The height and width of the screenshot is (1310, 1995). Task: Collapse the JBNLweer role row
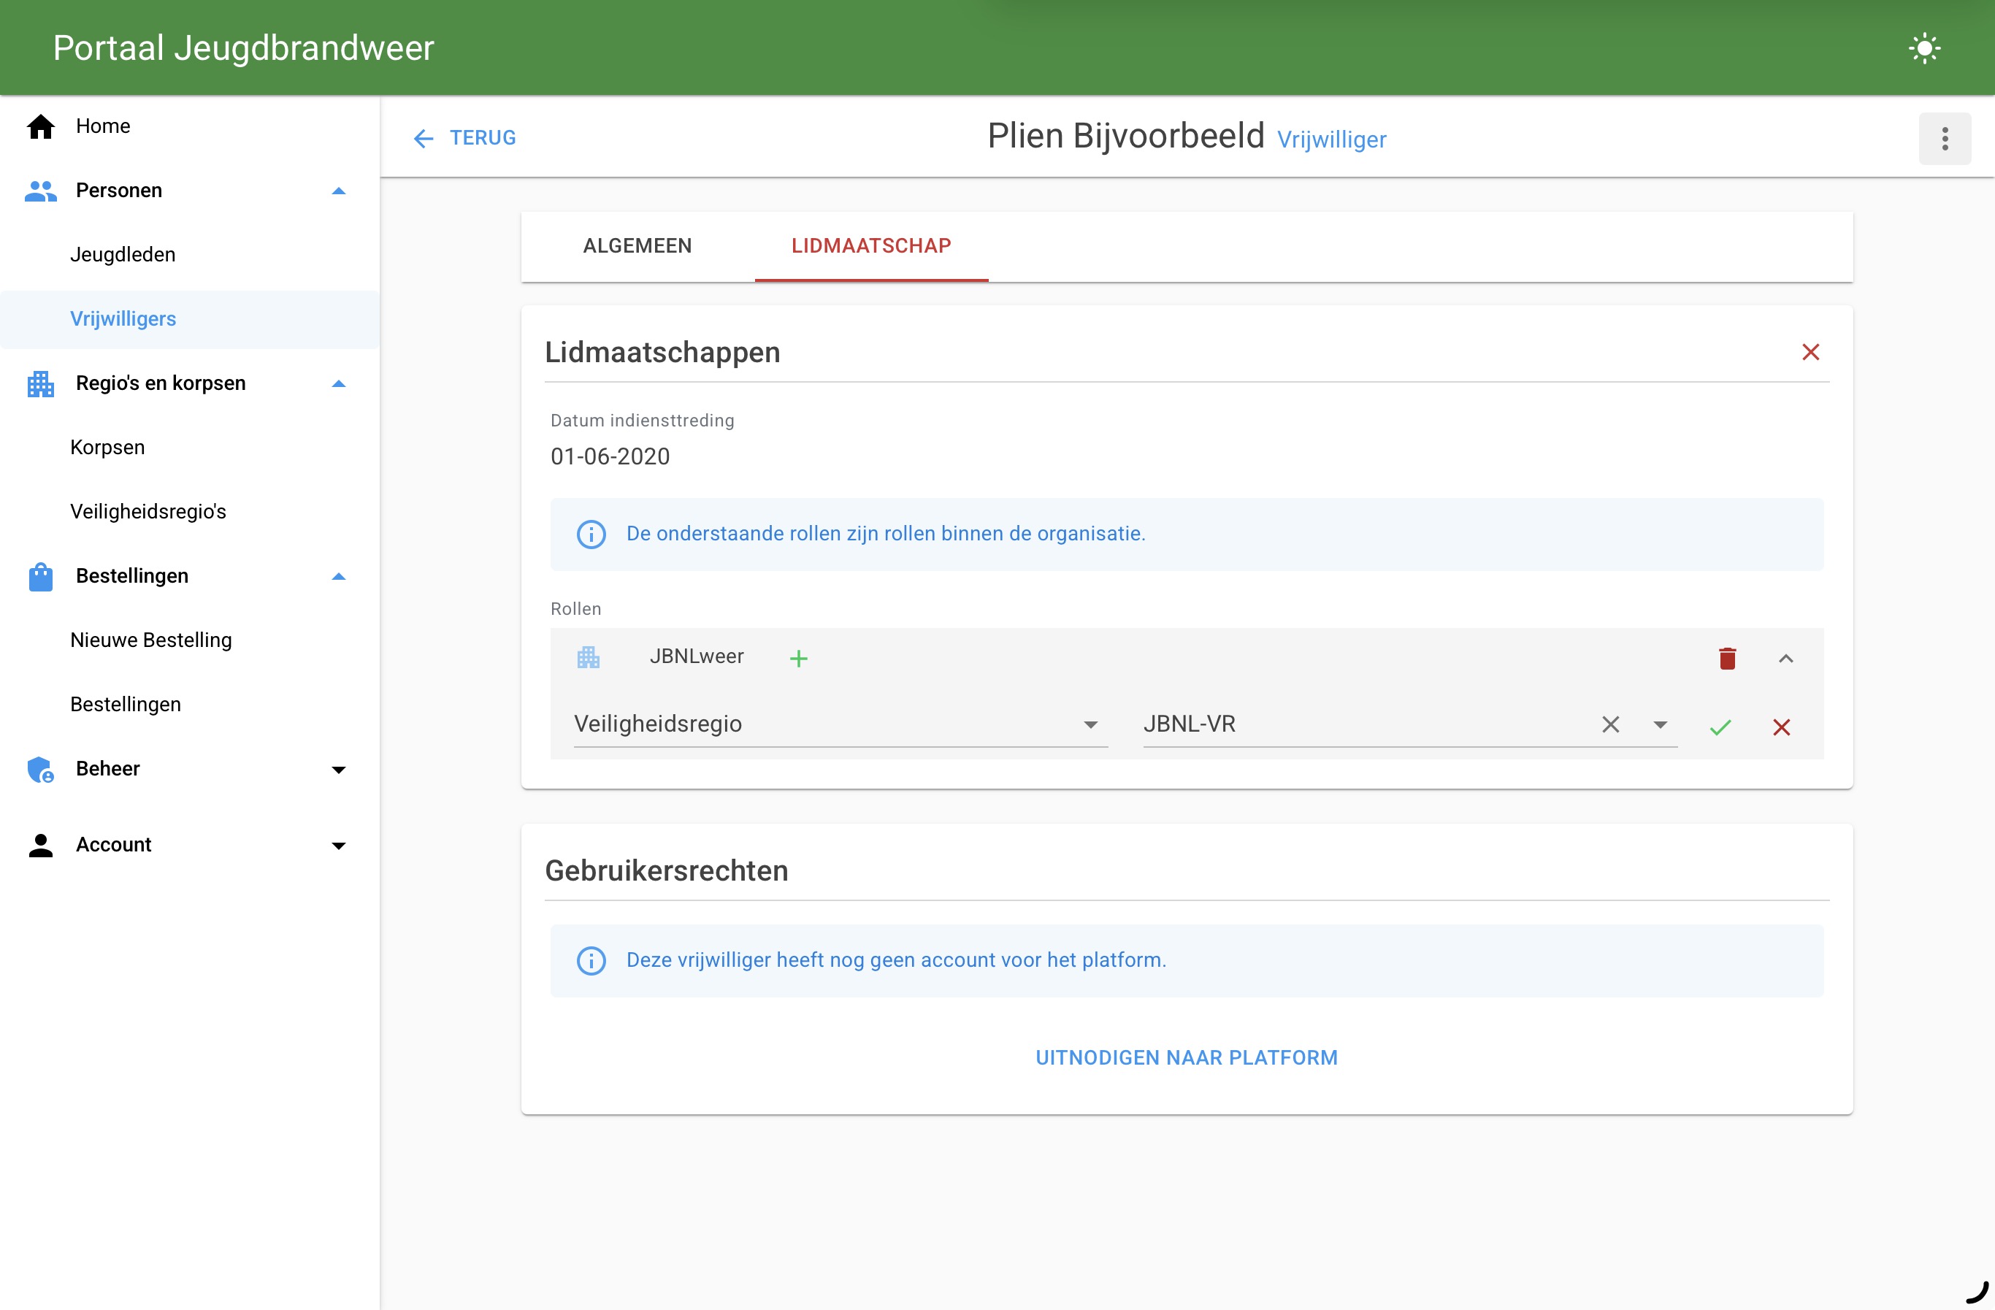tap(1785, 659)
